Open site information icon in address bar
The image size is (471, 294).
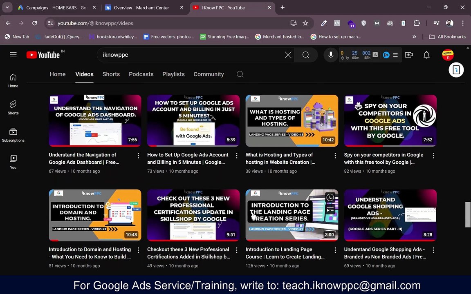[x=50, y=23]
